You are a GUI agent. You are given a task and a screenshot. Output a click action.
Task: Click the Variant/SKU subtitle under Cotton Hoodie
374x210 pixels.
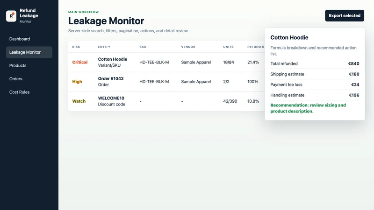click(x=109, y=65)
